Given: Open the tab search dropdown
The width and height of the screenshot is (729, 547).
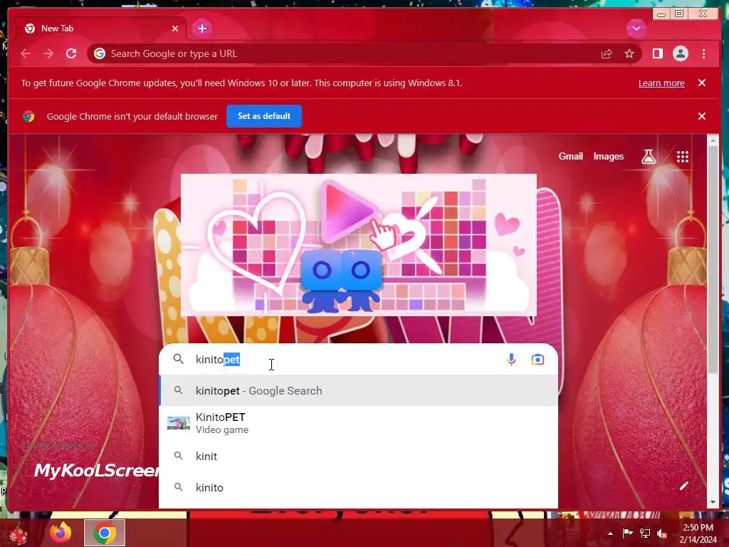Looking at the screenshot, I should (636, 28).
